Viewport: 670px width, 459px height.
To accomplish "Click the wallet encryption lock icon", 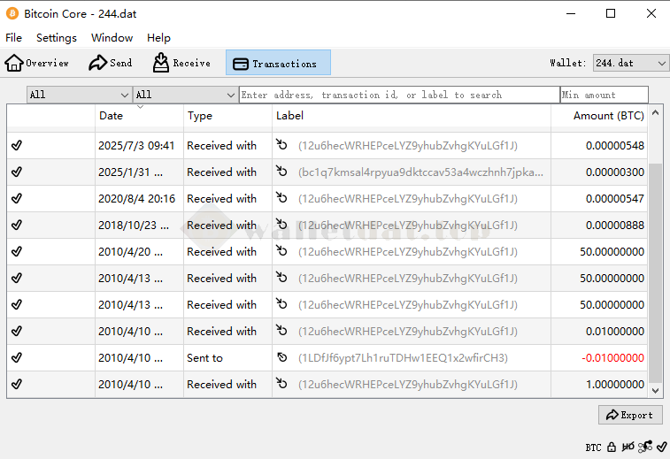I will (612, 448).
